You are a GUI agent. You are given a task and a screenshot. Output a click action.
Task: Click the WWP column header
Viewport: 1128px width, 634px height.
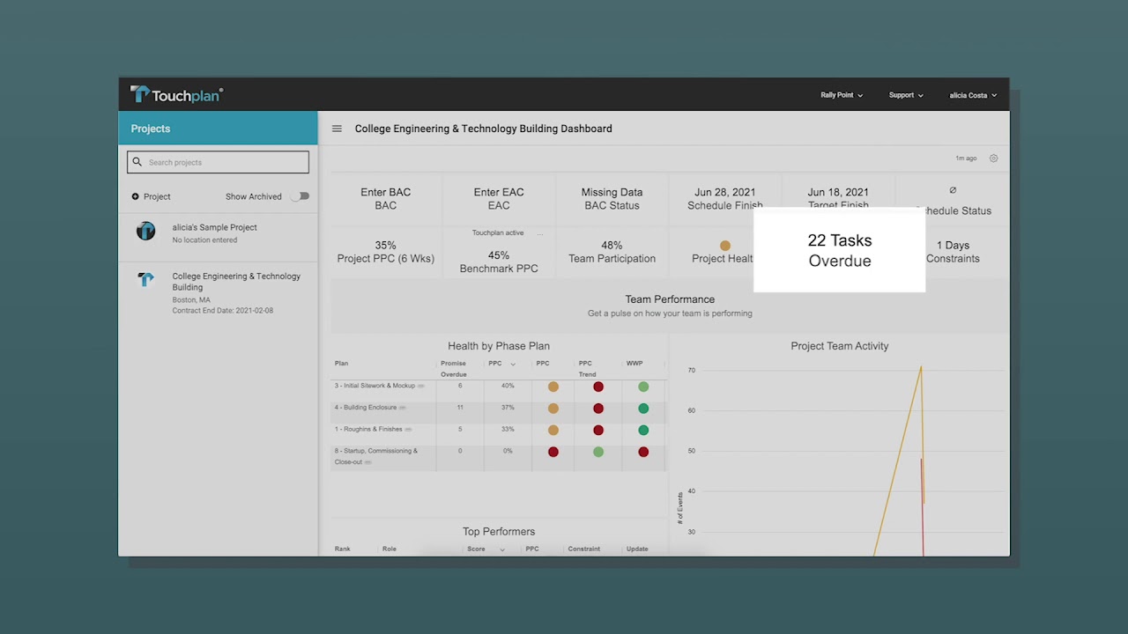(x=634, y=364)
